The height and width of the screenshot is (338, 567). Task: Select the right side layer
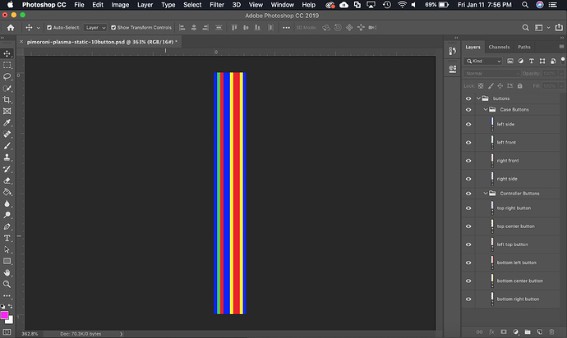coord(518,179)
